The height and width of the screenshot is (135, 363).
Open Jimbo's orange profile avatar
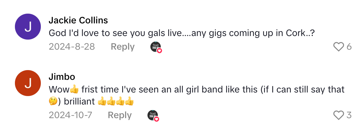pos(28,83)
